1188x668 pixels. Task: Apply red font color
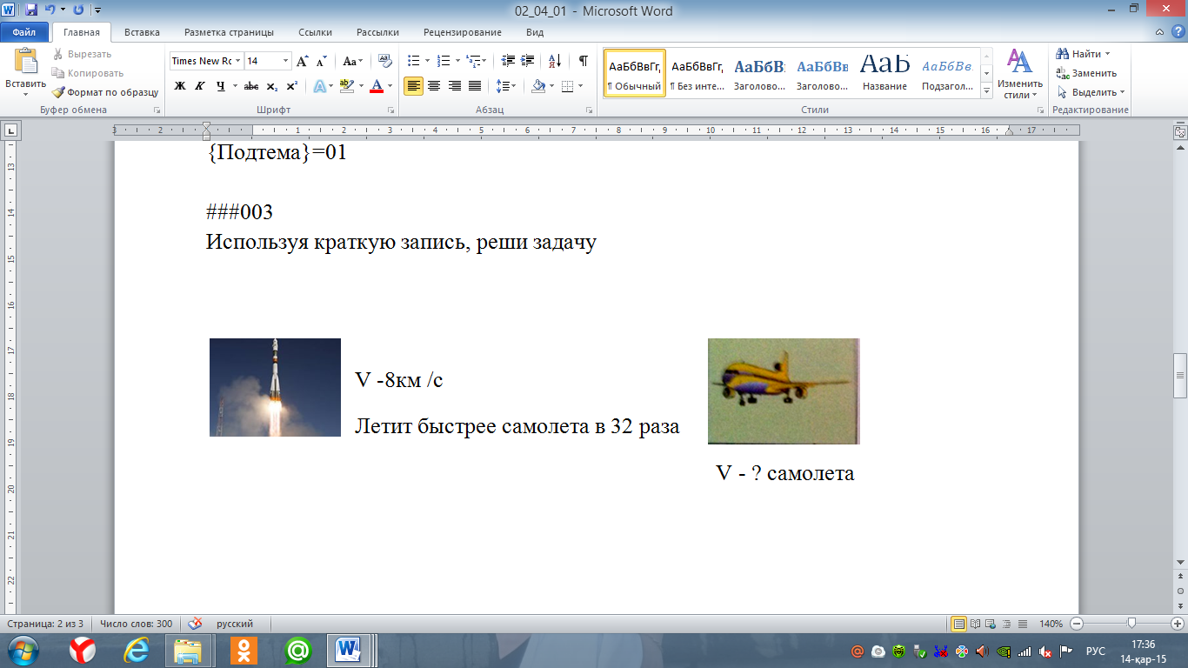[377, 85]
